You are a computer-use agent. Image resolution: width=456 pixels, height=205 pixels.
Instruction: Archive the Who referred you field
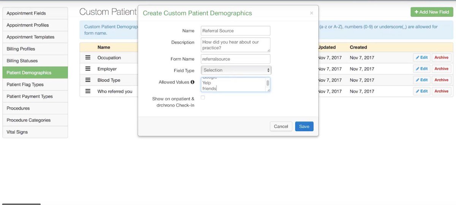click(442, 91)
